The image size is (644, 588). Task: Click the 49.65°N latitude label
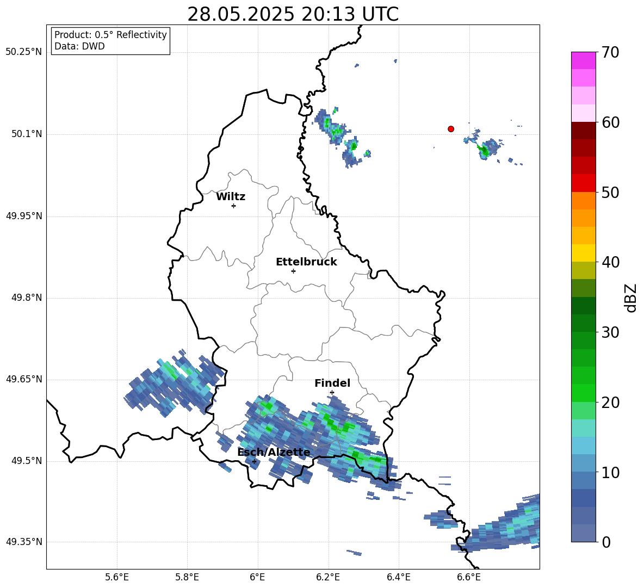point(24,379)
